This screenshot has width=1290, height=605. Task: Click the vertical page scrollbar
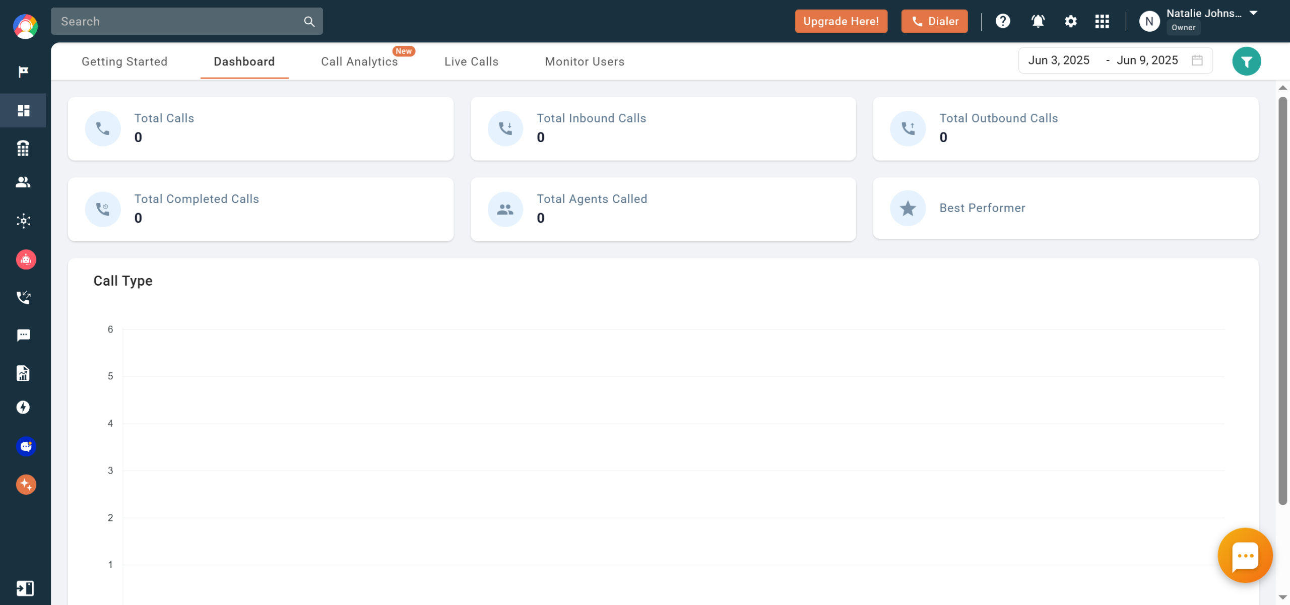(x=1282, y=301)
